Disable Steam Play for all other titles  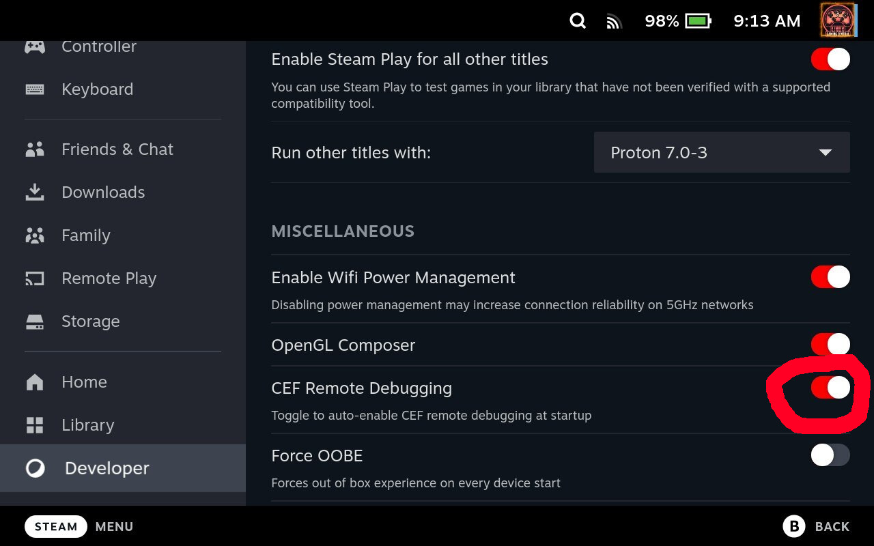[830, 59]
